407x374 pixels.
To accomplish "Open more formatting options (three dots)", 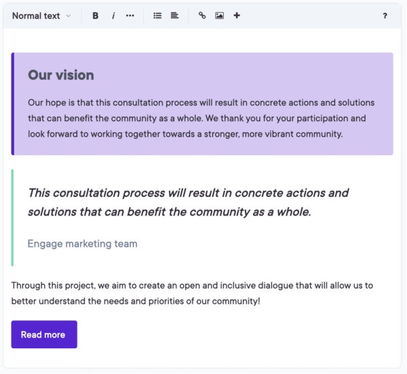I will pyautogui.click(x=130, y=16).
